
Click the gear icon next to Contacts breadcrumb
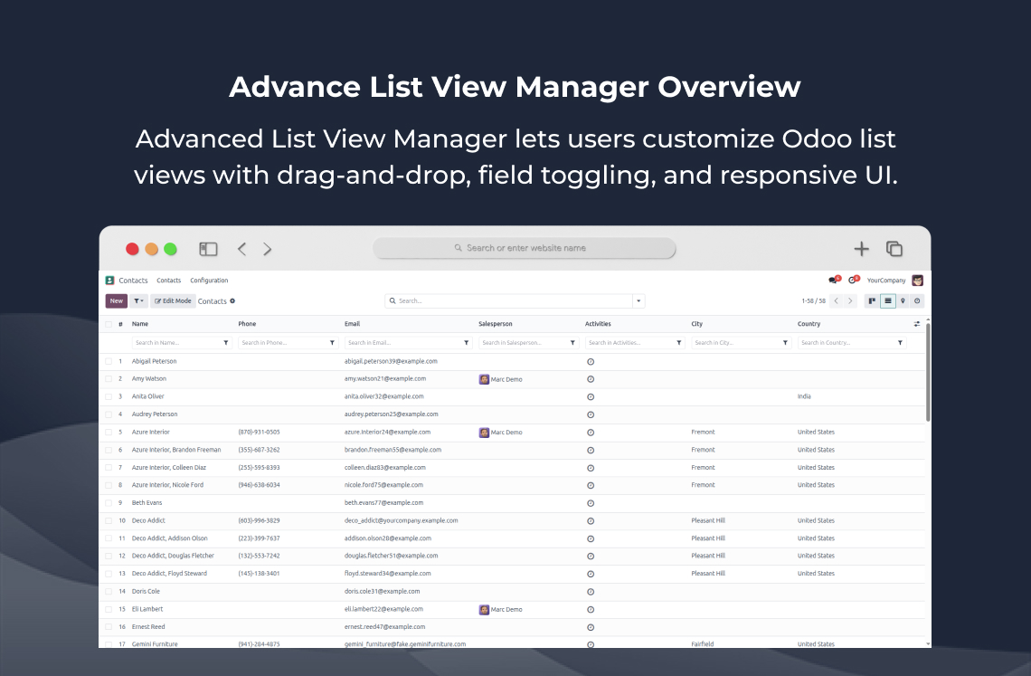tap(232, 300)
